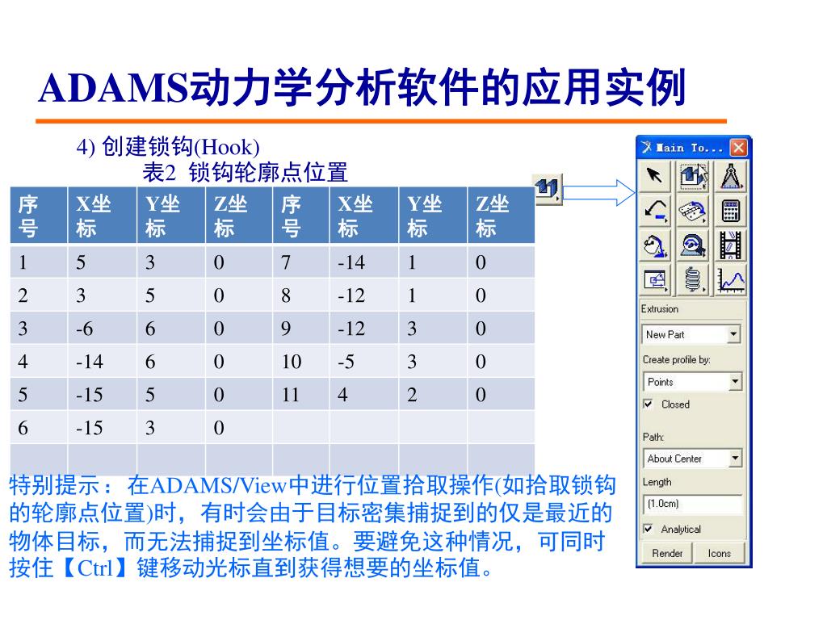
Task: Click the 【Ctrl】 text in the tip paragraph
Action: pyautogui.click(x=95, y=568)
